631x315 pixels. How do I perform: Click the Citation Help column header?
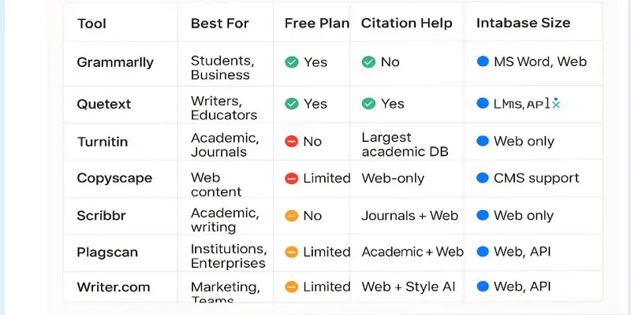click(x=406, y=24)
